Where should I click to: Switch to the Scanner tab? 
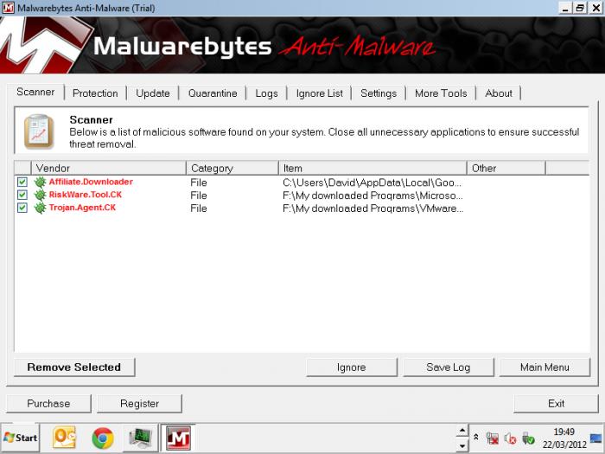[x=35, y=92]
